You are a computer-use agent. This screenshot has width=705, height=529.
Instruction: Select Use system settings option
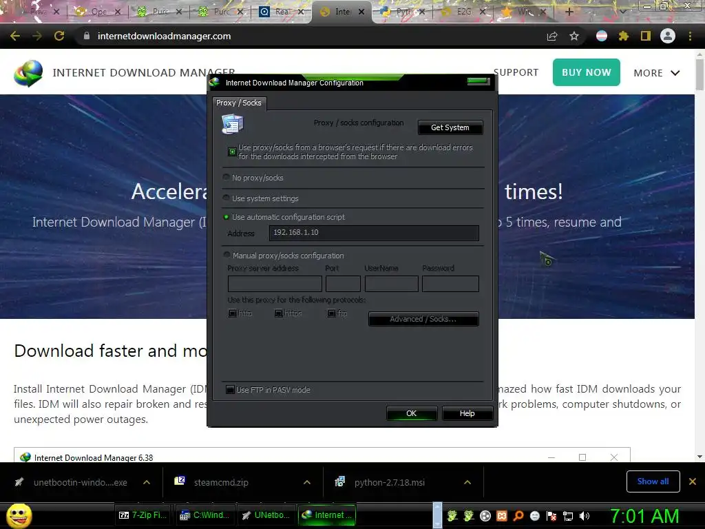(226, 198)
